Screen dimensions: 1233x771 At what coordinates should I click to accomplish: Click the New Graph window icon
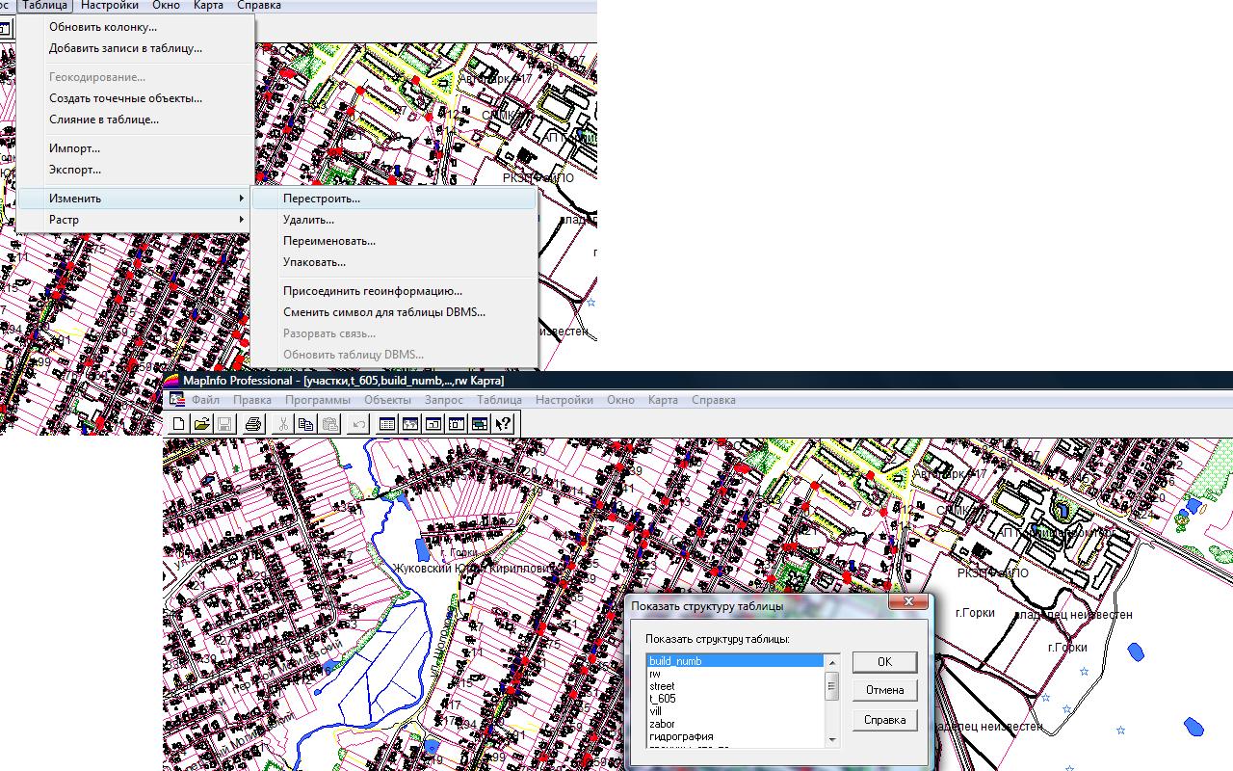point(433,424)
